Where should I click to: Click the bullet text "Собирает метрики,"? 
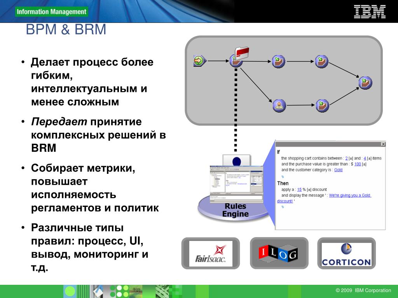coord(83,168)
